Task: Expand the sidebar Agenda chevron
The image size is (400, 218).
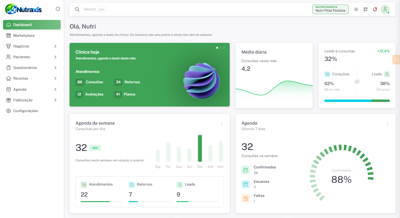Action: pos(55,89)
